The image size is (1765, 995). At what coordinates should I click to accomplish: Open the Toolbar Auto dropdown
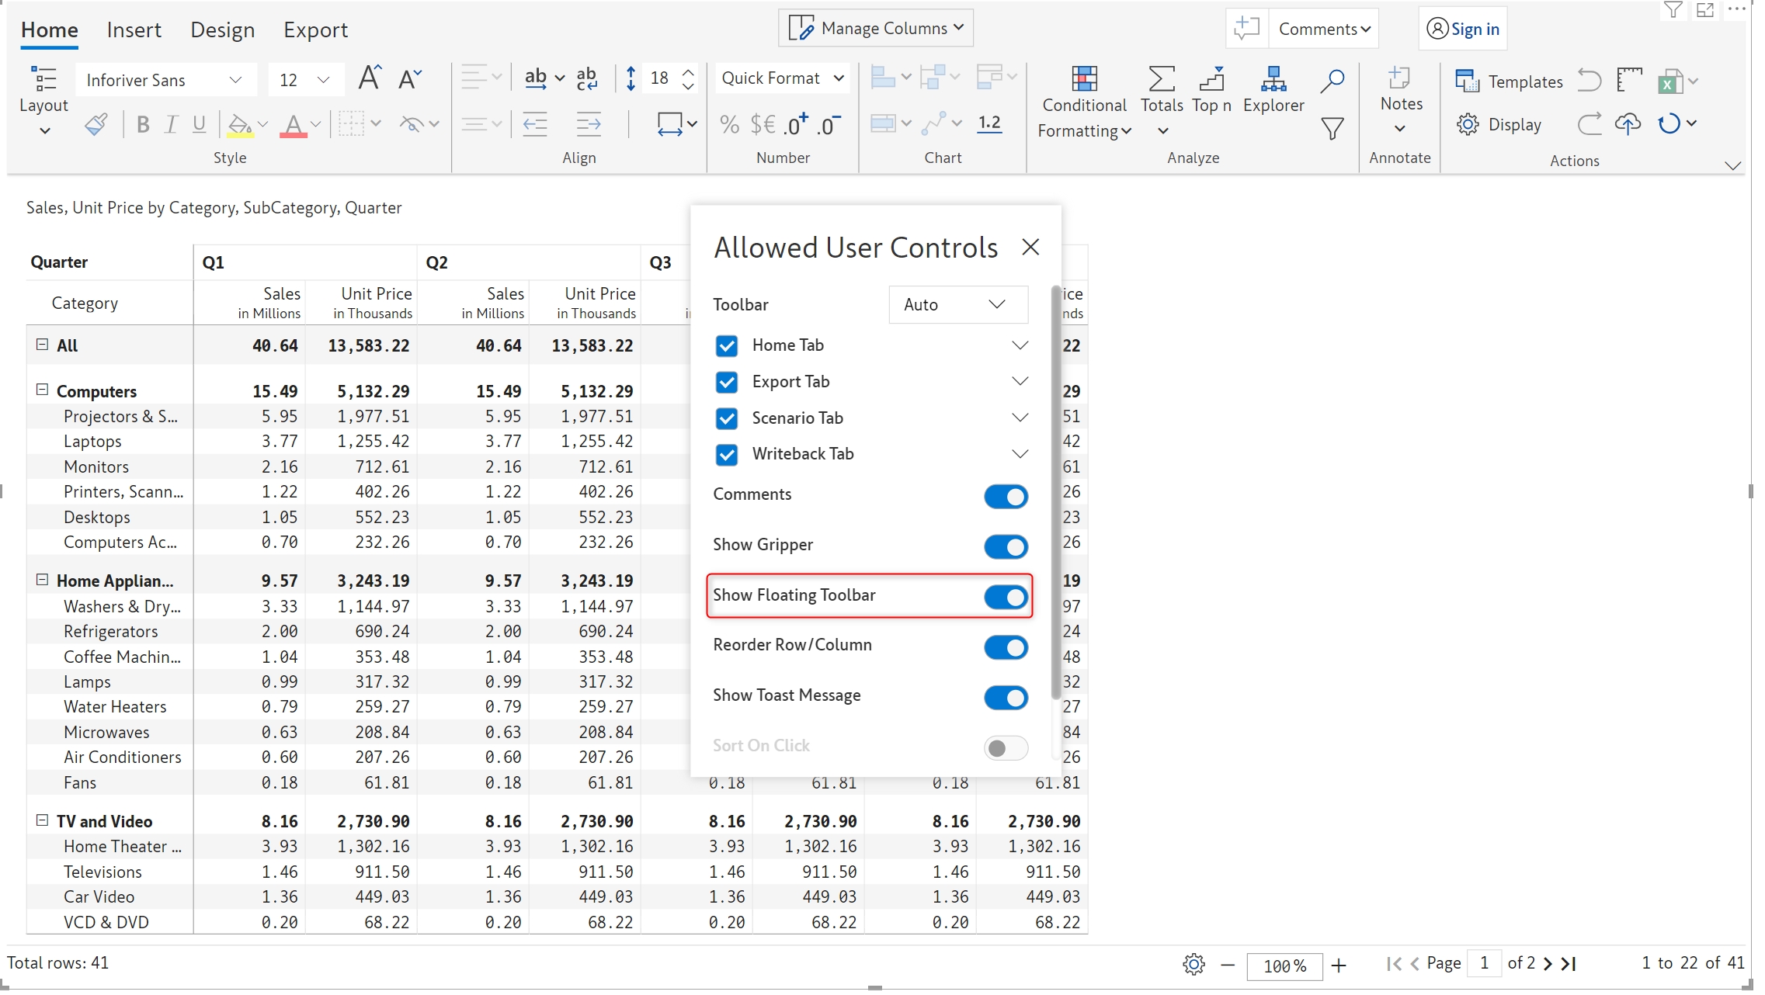click(x=957, y=305)
